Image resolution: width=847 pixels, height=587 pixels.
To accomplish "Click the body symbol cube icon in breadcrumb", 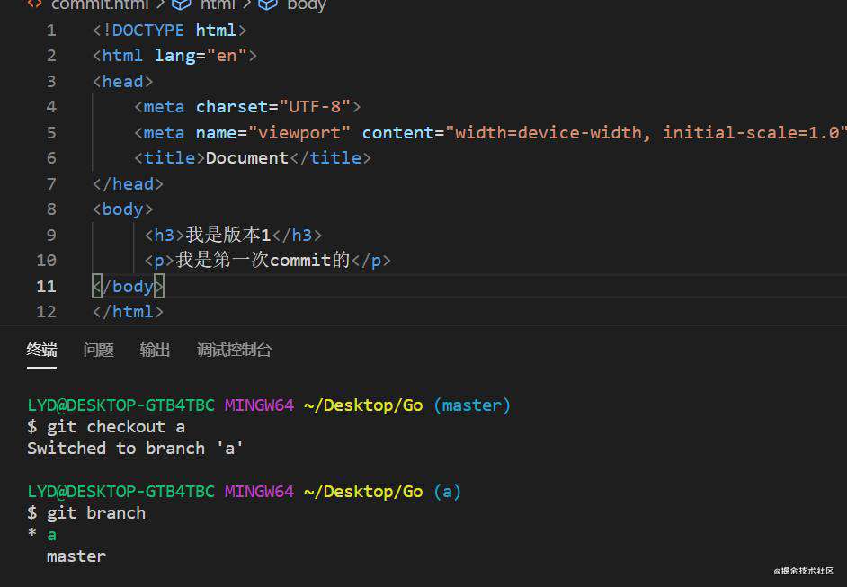I will coord(268,4).
